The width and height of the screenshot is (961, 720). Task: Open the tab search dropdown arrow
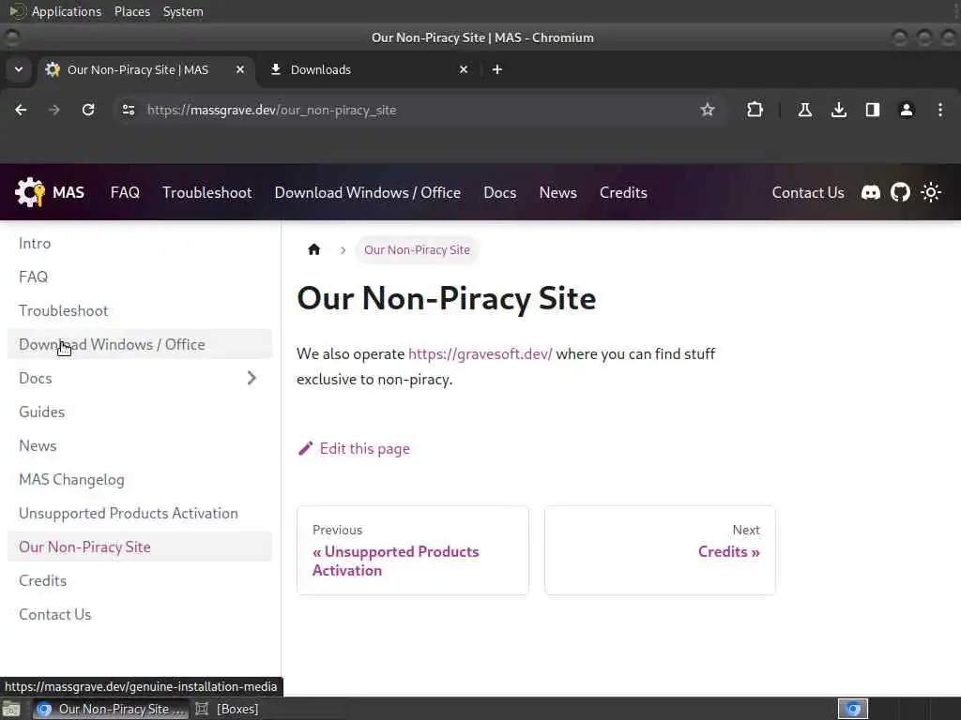[x=19, y=69]
